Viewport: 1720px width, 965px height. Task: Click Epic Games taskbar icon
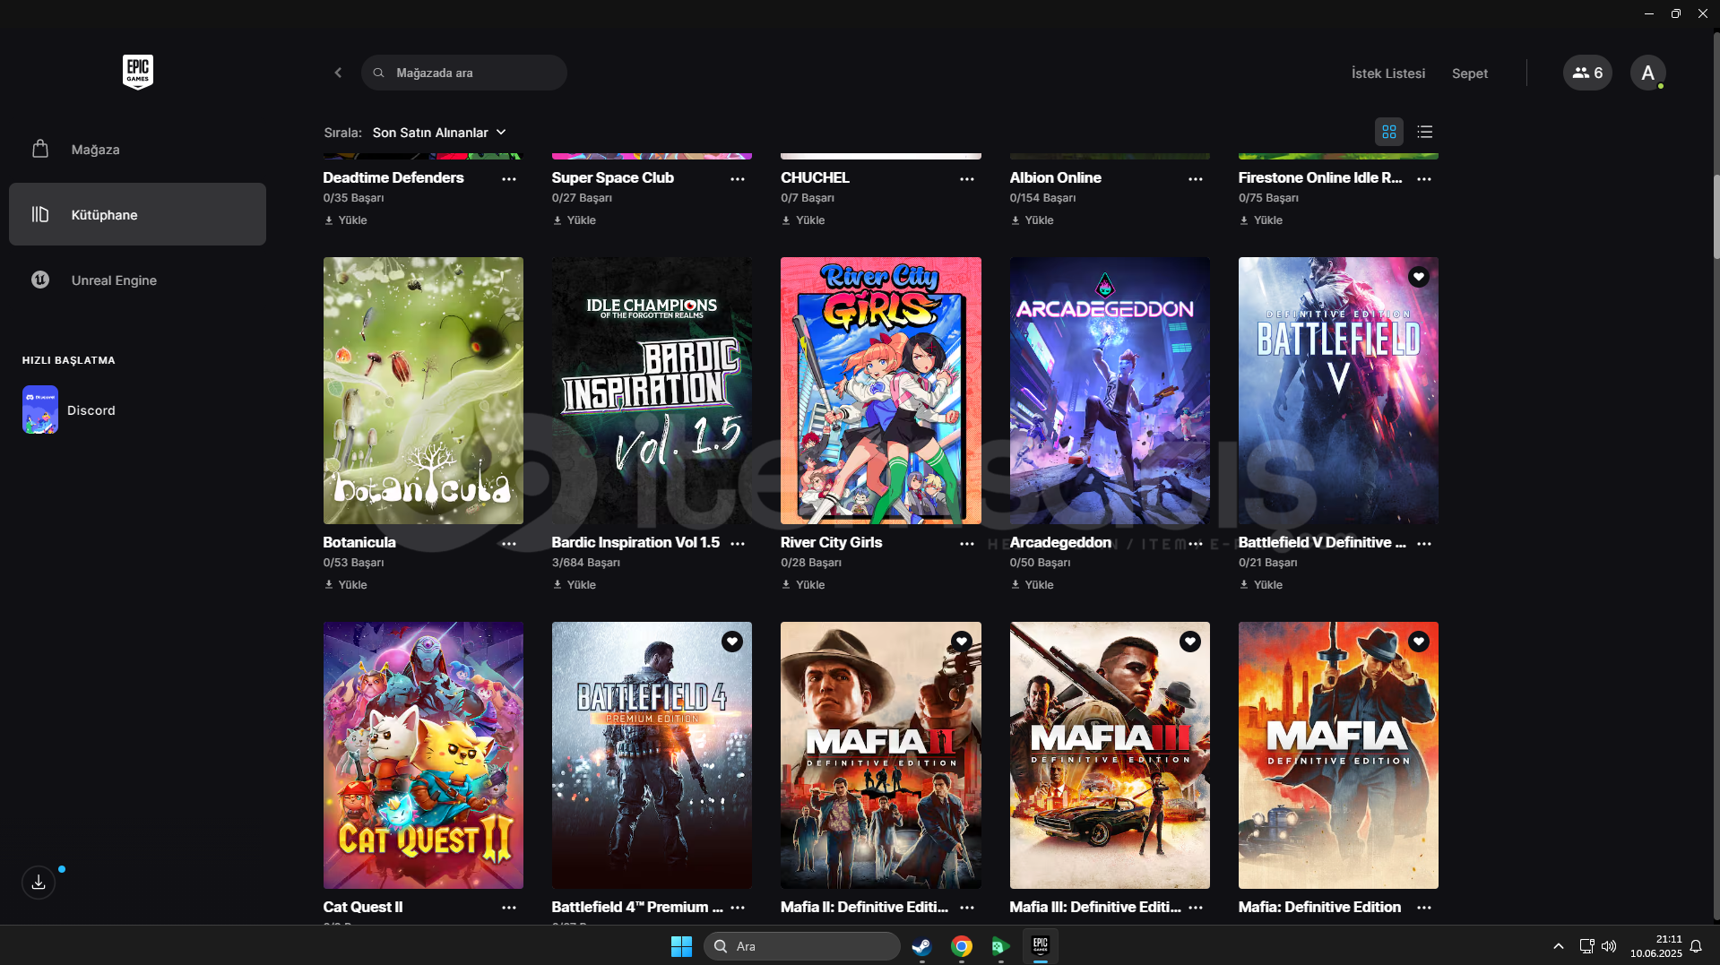pyautogui.click(x=1040, y=946)
